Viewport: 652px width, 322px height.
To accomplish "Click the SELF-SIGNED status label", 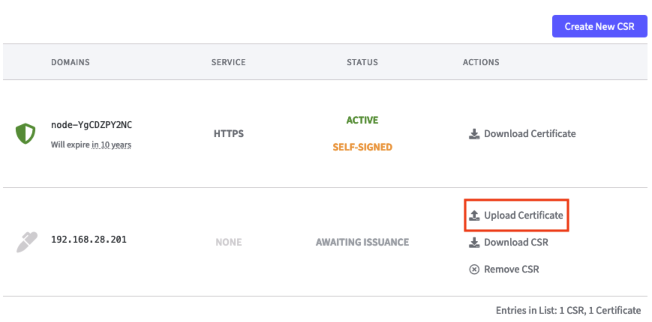I will pos(362,147).
